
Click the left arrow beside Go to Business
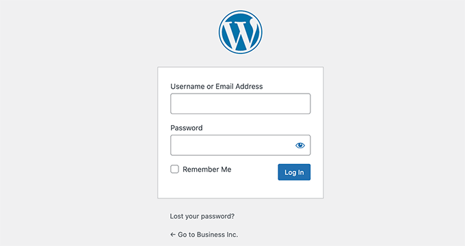(173, 235)
